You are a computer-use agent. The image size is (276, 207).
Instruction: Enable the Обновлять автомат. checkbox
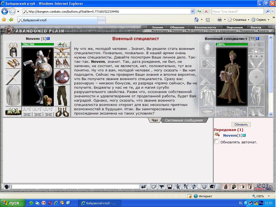point(216,141)
